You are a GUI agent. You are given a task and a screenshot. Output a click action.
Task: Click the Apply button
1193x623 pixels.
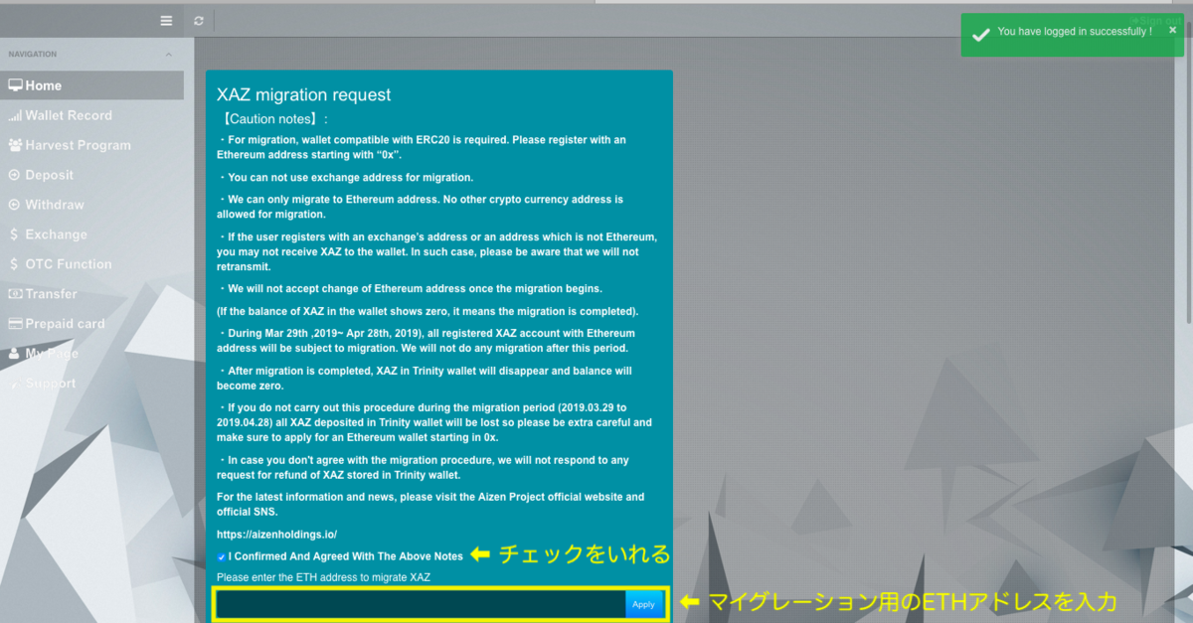point(644,604)
